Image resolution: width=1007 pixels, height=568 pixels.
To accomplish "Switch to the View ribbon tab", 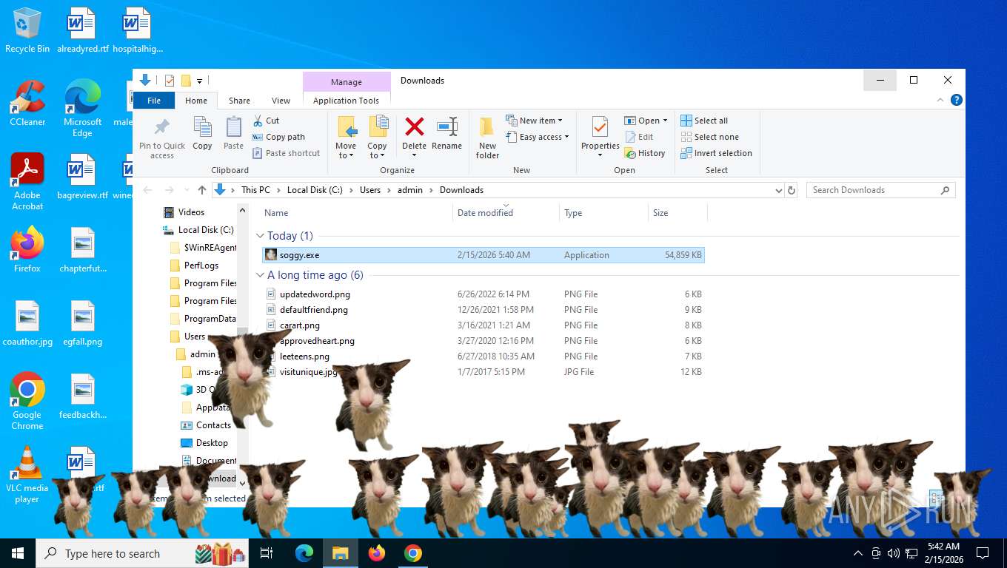I will [x=281, y=101].
